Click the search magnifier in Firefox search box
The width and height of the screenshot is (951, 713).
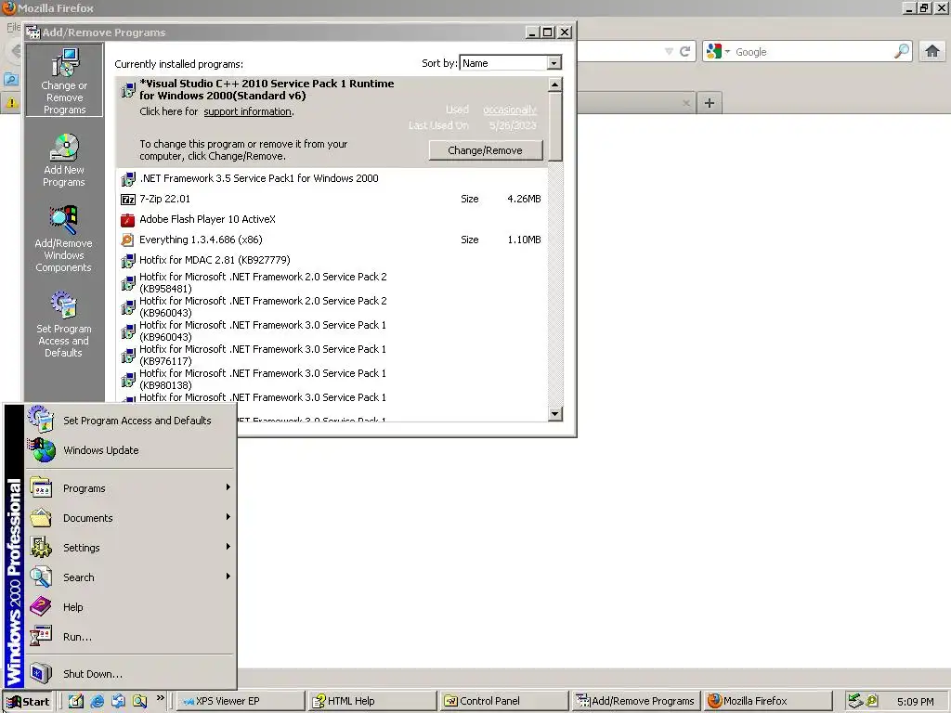902,52
